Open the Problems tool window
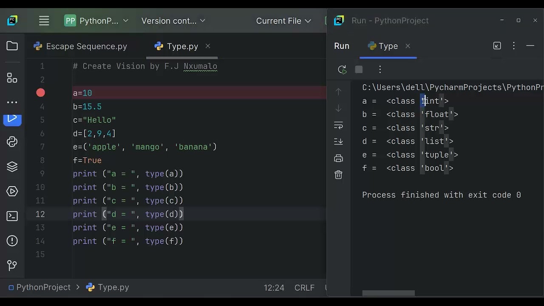This screenshot has width=544, height=306. click(x=12, y=241)
